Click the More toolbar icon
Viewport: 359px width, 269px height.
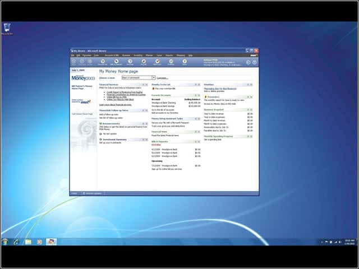pos(185,62)
